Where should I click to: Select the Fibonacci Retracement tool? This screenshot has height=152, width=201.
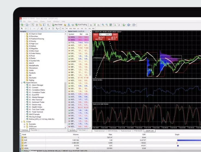click(x=46, y=28)
